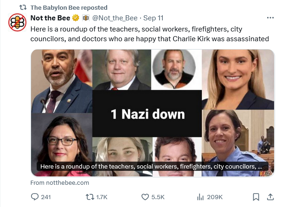This screenshot has height=207, width=282.
Task: Click the small repost icon above the post
Action: click(x=22, y=7)
